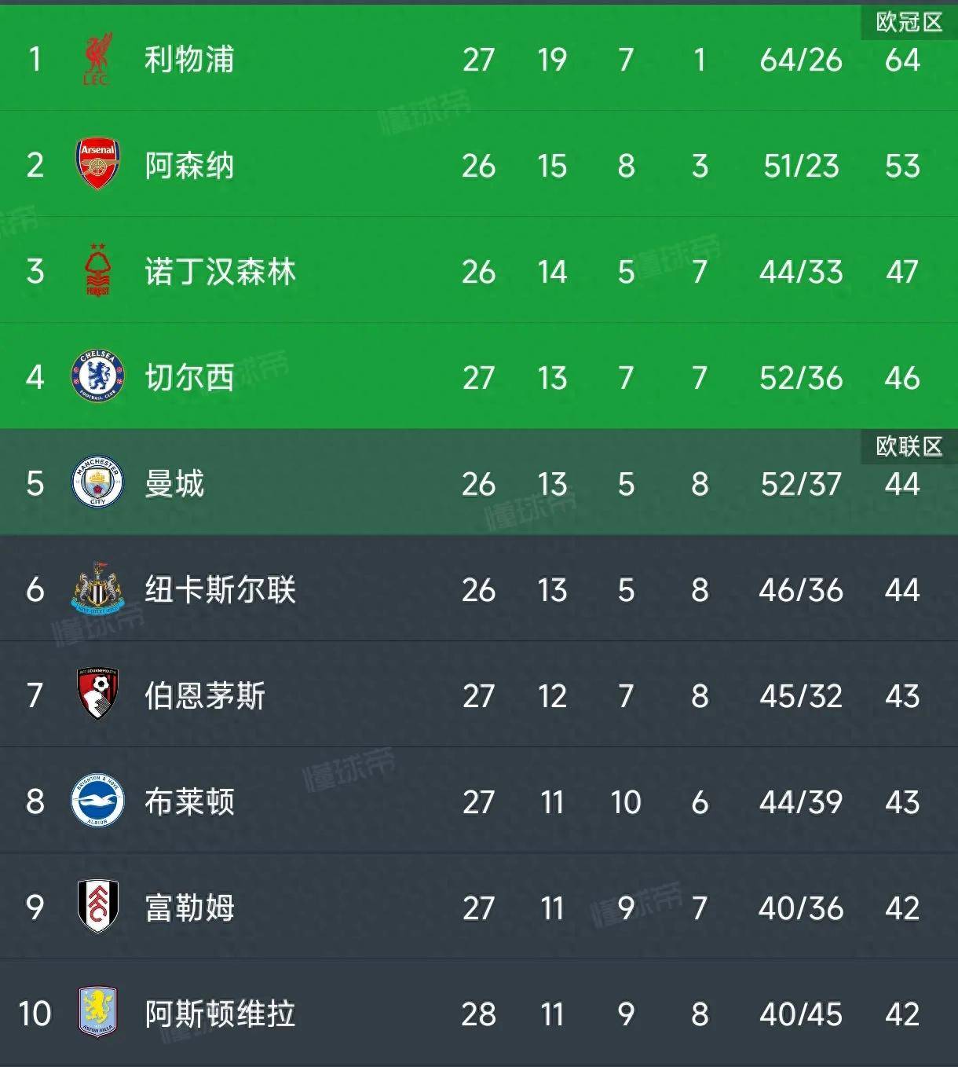The height and width of the screenshot is (1067, 958).
Task: Click the Brighton club badge
Action: 97,801
